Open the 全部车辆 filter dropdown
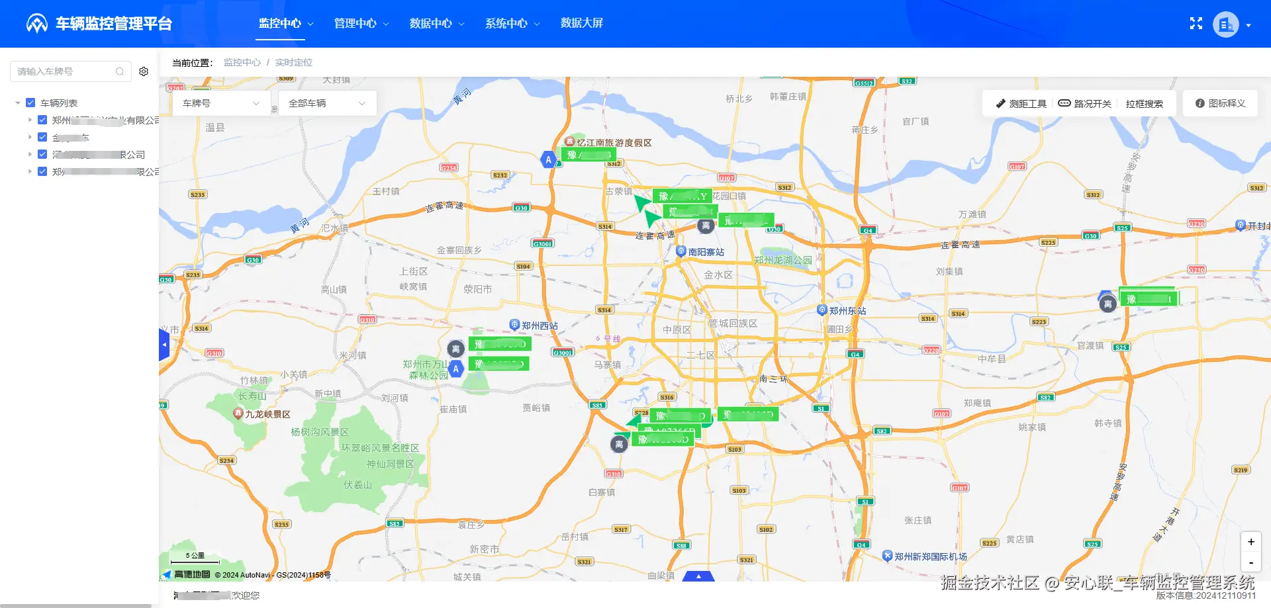 click(327, 103)
